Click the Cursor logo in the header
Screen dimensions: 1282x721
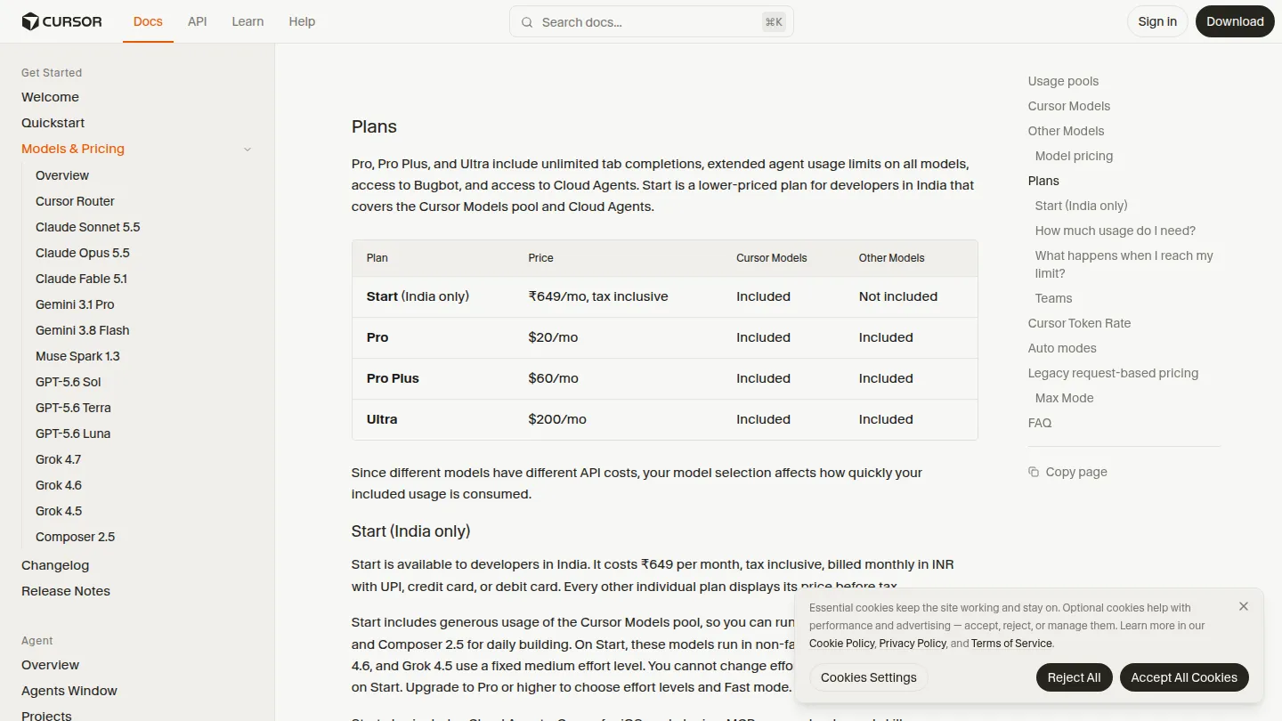tap(61, 21)
